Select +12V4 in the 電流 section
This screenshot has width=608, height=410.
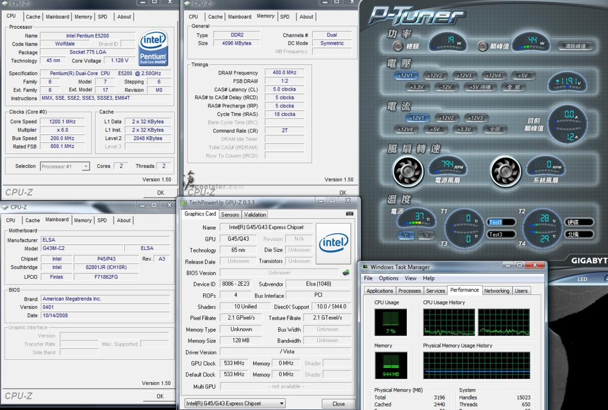point(405,129)
